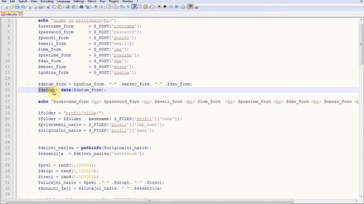
Task: Click '$privremeni_naziv' on line 21
Action: [x=60, y=125]
